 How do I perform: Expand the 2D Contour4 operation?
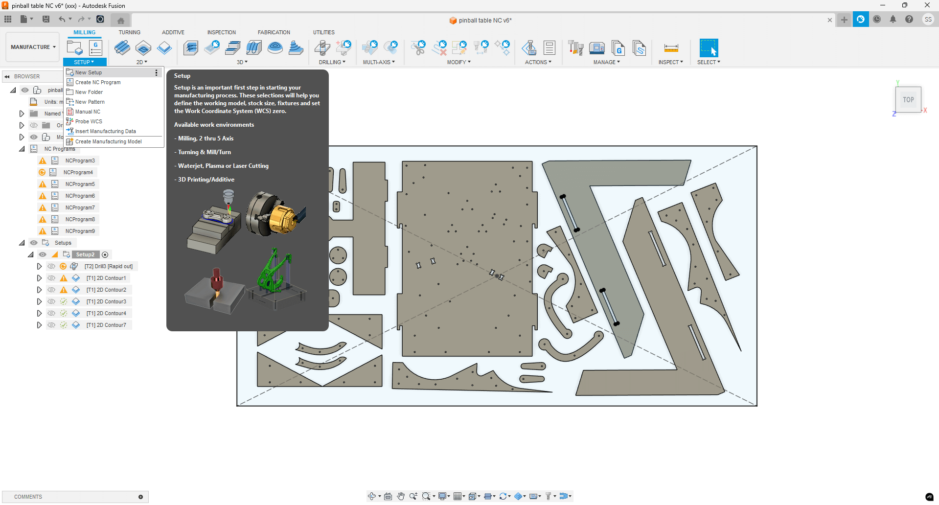click(39, 313)
